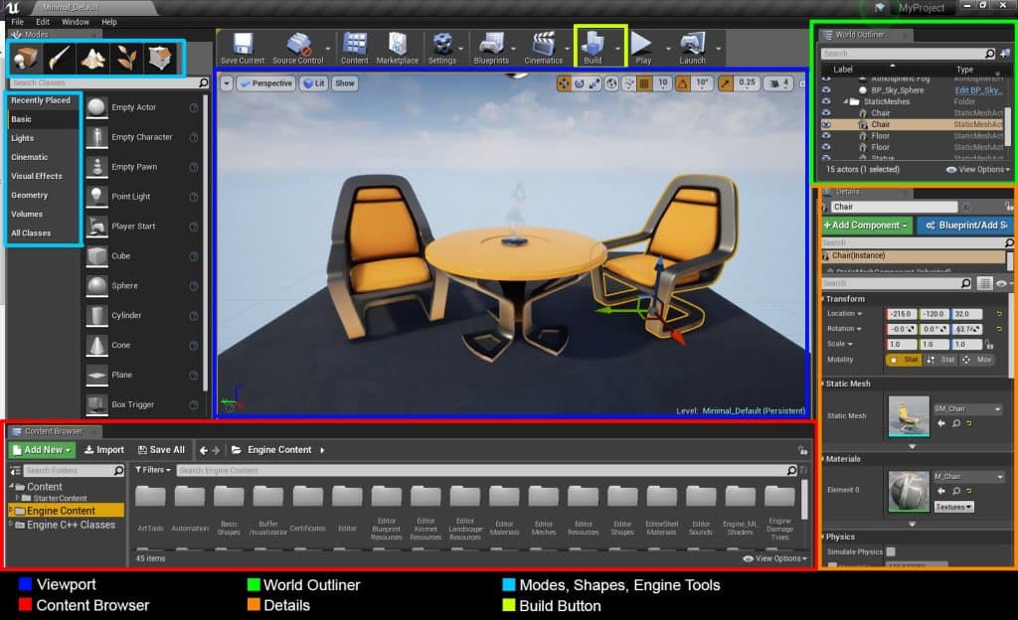1018x620 pixels.
Task: Set Mobility to Static
Action: [904, 360]
